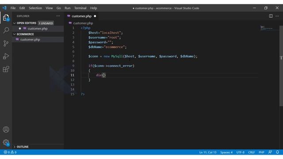283x159 pixels.
Task: Open the Selection menu
Action: (x=35, y=8)
